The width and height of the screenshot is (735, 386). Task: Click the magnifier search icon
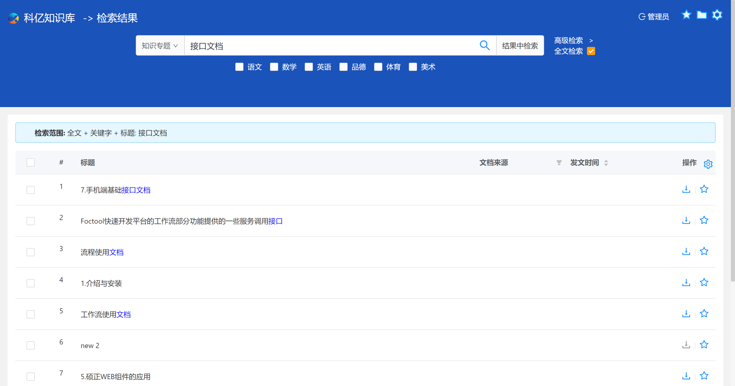tap(484, 45)
